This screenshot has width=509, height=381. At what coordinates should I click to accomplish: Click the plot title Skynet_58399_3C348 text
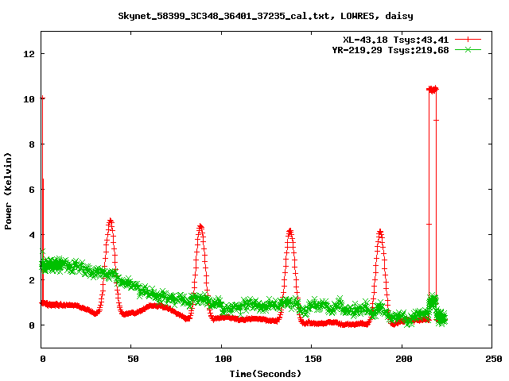[x=266, y=16]
